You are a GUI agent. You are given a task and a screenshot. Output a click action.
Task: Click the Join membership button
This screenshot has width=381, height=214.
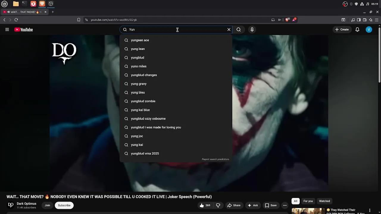(x=47, y=205)
